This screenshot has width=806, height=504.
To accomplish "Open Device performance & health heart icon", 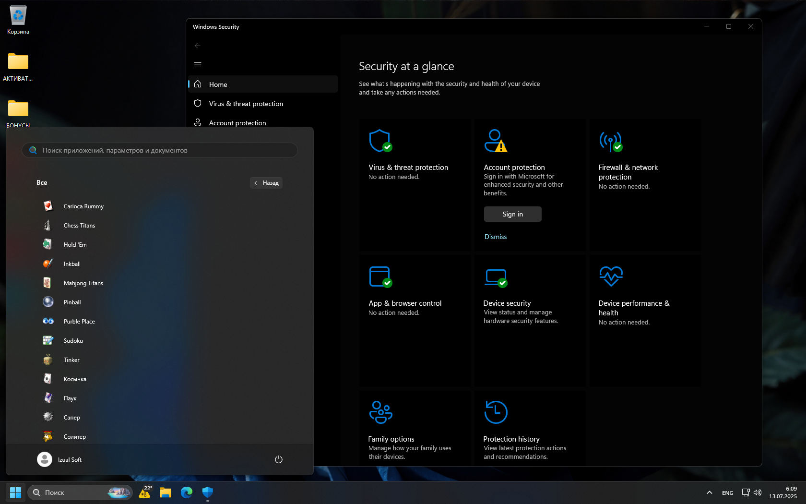I will tap(611, 276).
